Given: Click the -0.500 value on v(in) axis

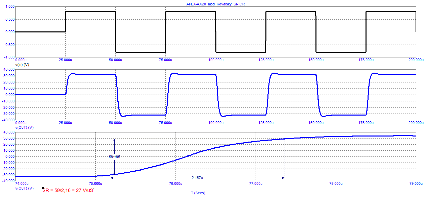Looking at the screenshot, I should (x=9, y=45).
